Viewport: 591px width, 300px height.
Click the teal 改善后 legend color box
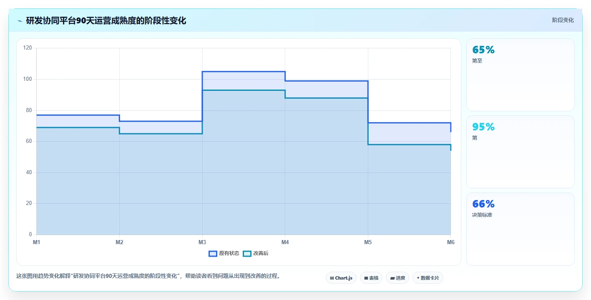coord(247,253)
